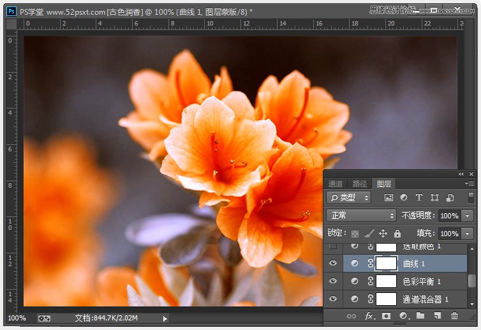This screenshot has width=481, height=330.
Task: Collapse the panel with double-arrow icon
Action: click(461, 174)
